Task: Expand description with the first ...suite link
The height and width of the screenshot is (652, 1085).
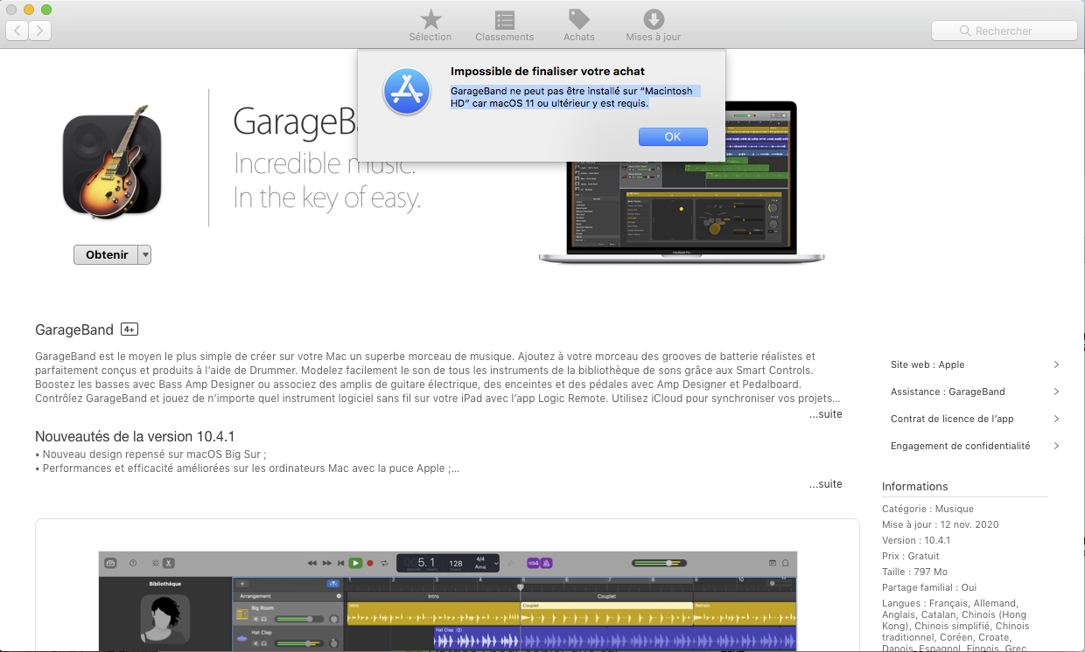Action: 825,413
